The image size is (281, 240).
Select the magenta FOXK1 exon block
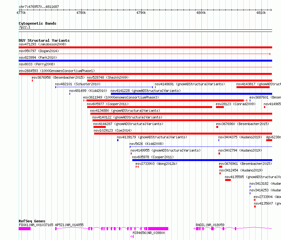click(x=25, y=229)
